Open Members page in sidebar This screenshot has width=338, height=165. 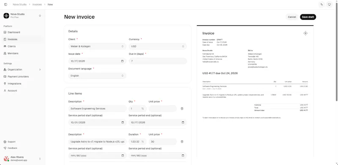coord(22,54)
